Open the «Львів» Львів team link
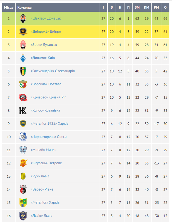 41,216
